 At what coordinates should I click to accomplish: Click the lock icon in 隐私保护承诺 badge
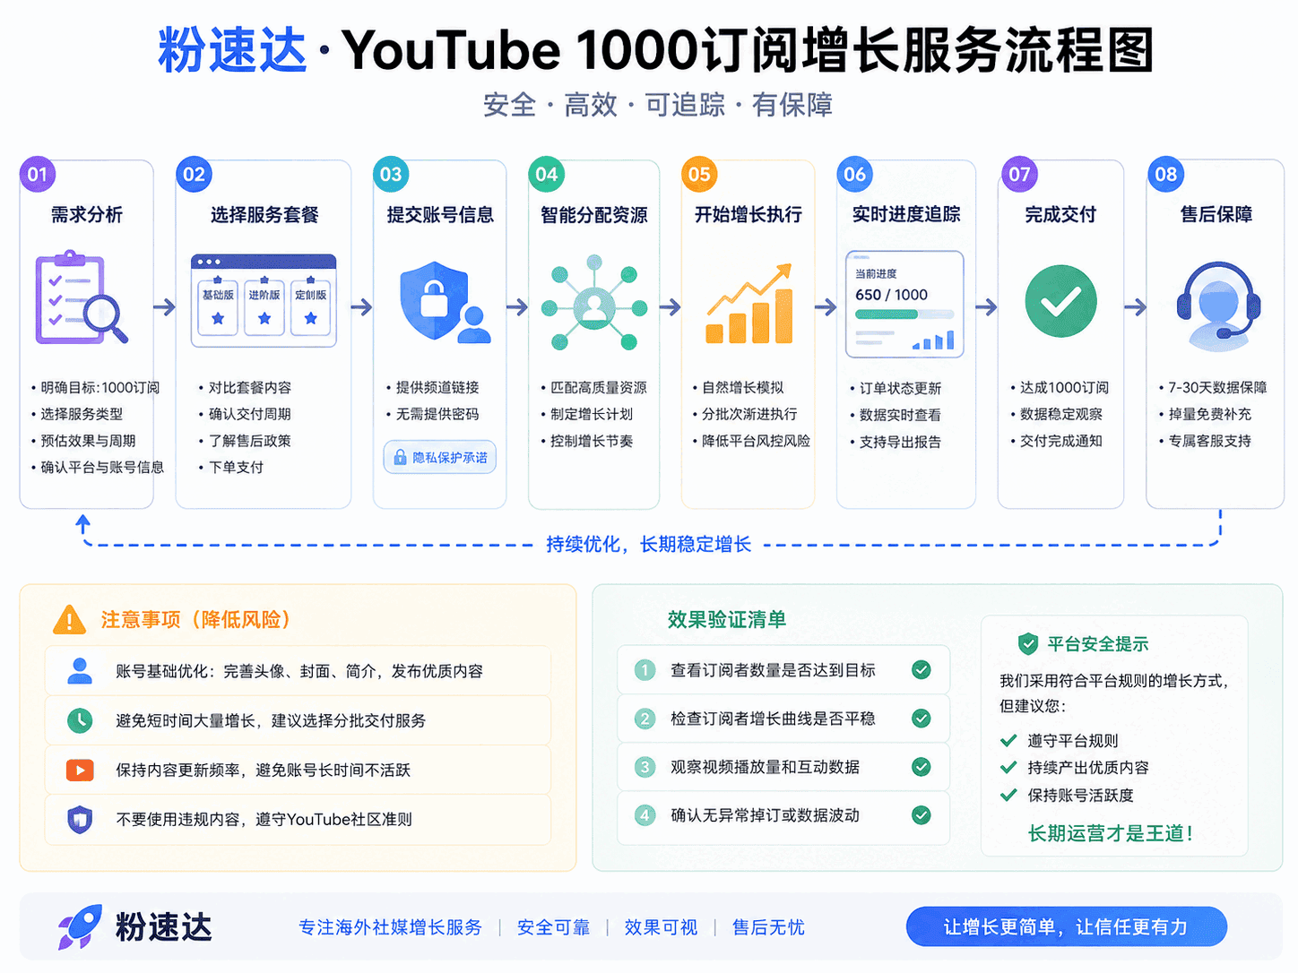pyautogui.click(x=400, y=457)
